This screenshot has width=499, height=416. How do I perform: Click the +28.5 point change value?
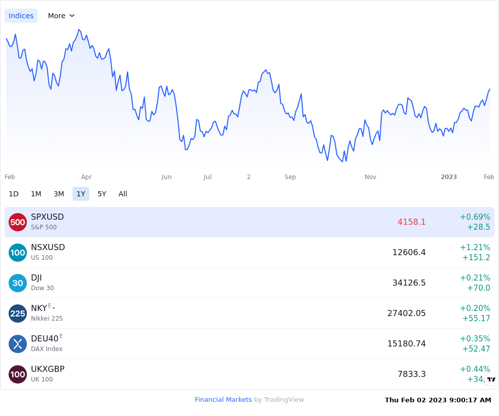pyautogui.click(x=479, y=227)
